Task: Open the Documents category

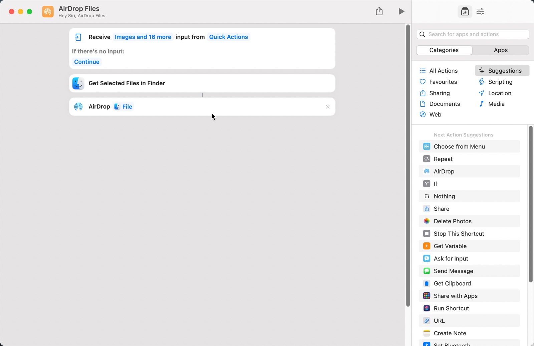Action: coord(440,104)
